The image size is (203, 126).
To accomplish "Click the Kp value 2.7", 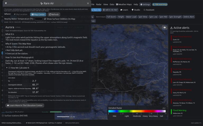I will (34, 81).
